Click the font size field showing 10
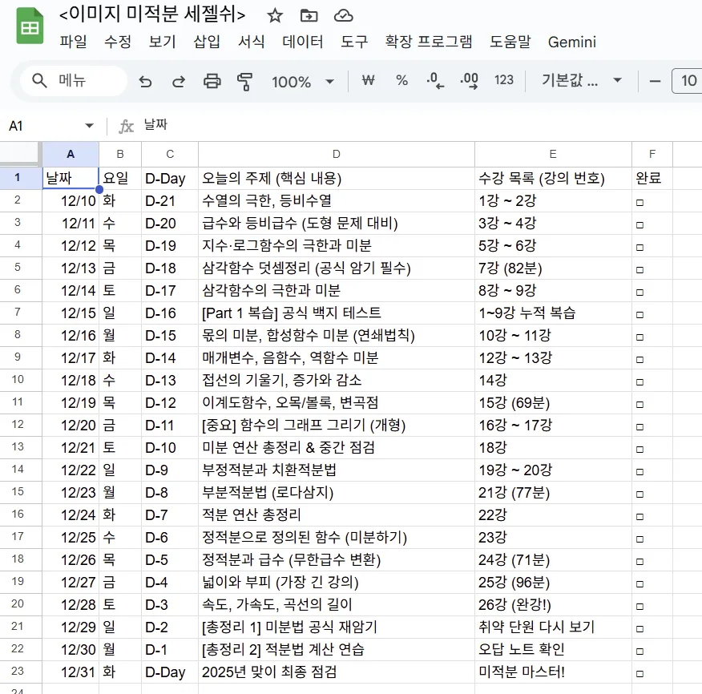Image resolution: width=702 pixels, height=694 pixels. (688, 81)
